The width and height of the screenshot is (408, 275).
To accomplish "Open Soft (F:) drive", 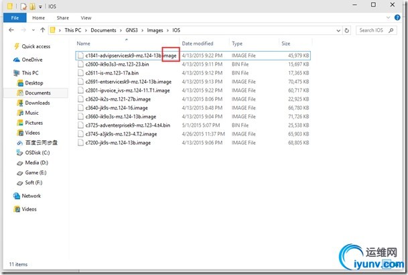I will click(33, 182).
